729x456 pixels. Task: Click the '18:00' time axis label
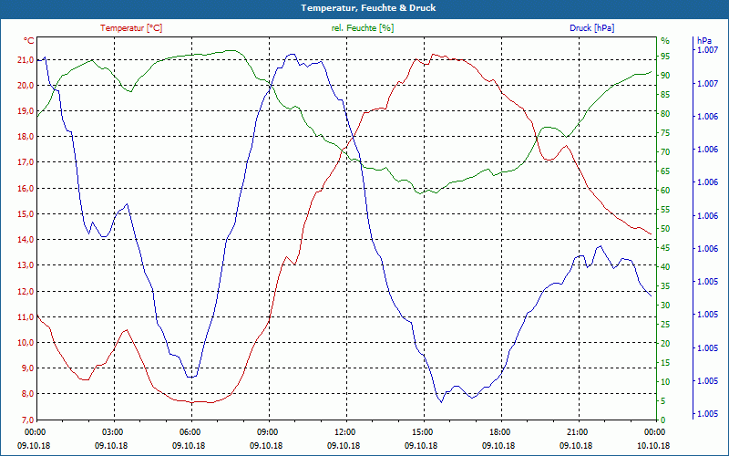click(499, 431)
